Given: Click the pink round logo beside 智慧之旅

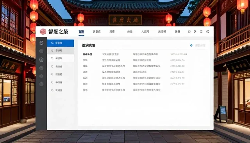Looking at the screenshot, I should [x=43, y=31].
